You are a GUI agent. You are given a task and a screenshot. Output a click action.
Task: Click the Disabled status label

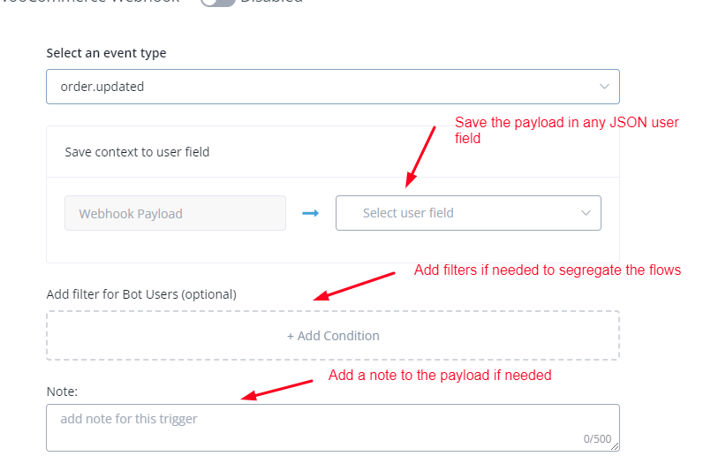tap(272, 2)
